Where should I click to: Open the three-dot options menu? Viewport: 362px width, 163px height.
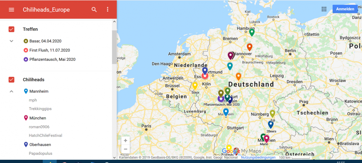tap(108, 9)
